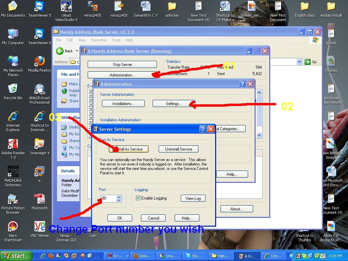Click scroll-up arrow of event log scrollbar
This screenshot has height=261, width=348.
[x=259, y=92]
